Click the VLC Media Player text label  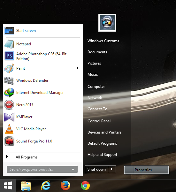point(31,129)
